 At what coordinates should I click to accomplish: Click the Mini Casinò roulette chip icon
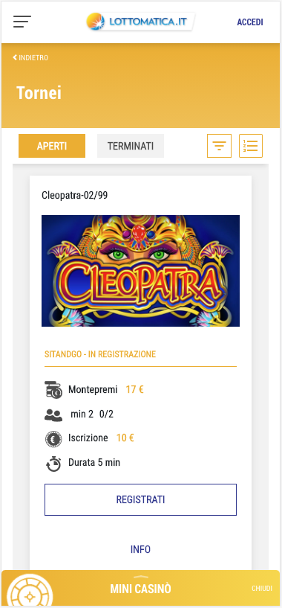(30, 592)
